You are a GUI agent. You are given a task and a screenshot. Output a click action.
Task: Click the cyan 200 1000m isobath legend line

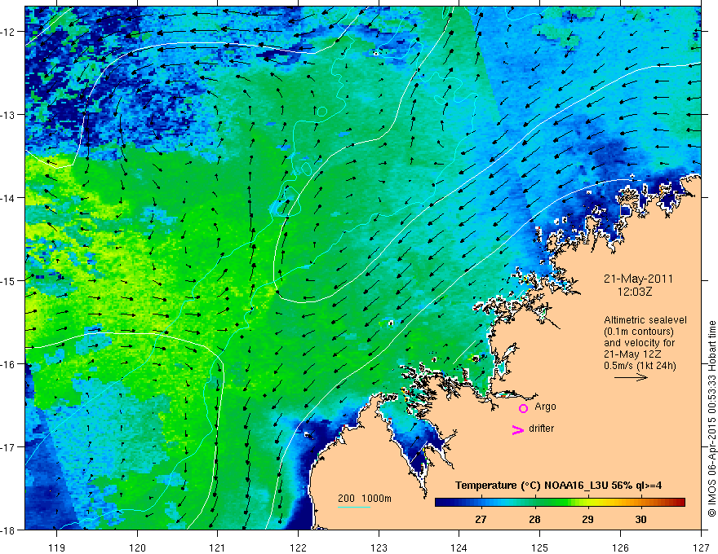(353, 507)
